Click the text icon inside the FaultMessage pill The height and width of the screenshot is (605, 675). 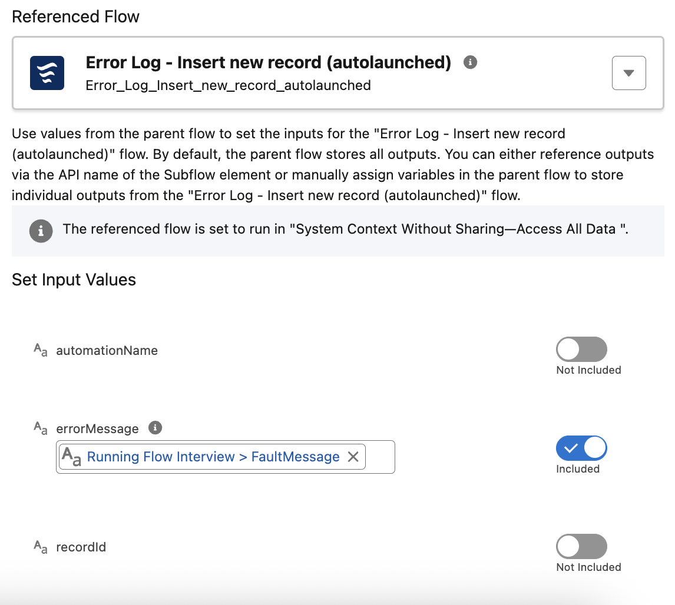click(72, 457)
